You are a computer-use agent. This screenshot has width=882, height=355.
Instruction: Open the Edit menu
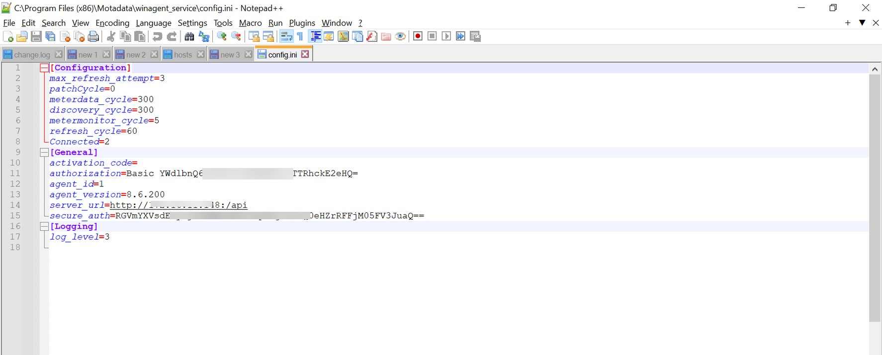click(x=28, y=23)
